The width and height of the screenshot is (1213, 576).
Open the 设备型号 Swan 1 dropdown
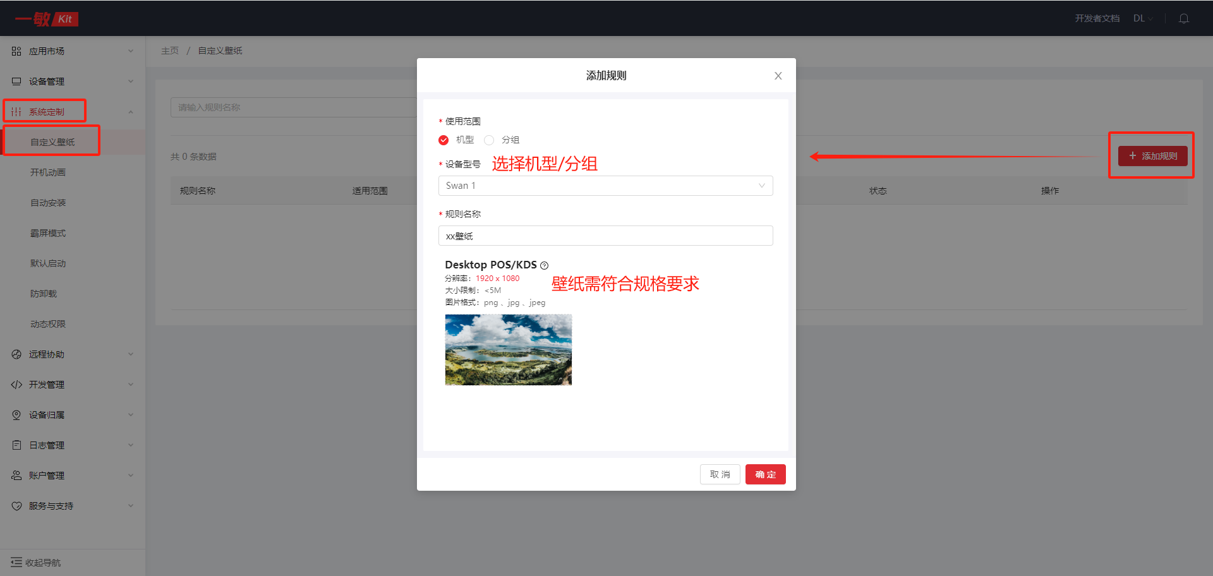[605, 186]
